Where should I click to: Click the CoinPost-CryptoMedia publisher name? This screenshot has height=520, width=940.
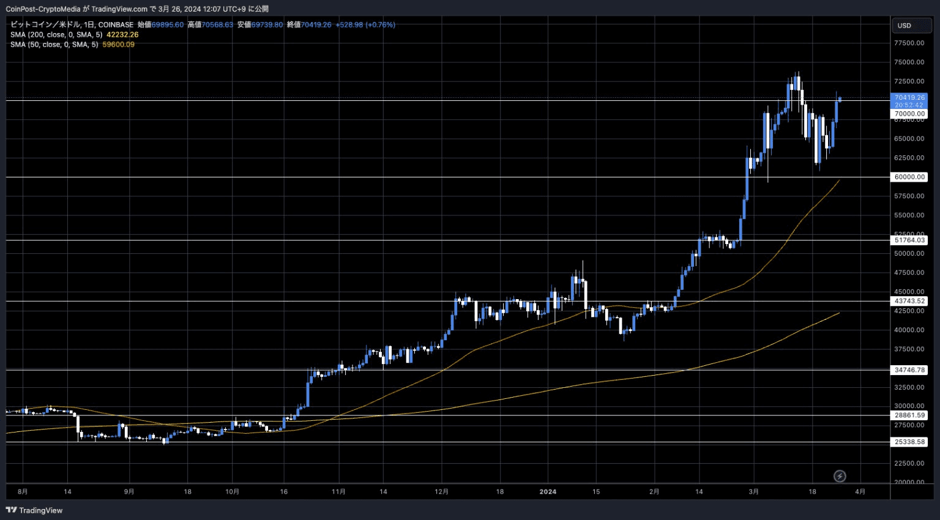click(x=43, y=9)
